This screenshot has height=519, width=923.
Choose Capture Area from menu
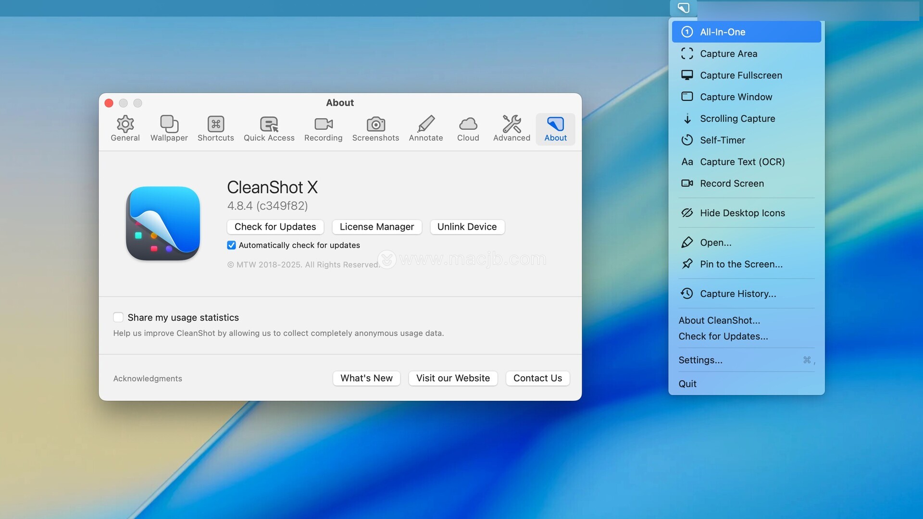tap(728, 54)
